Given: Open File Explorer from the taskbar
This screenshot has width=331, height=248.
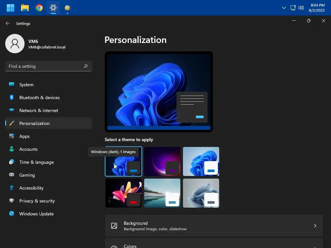Looking at the screenshot, I should [25, 8].
